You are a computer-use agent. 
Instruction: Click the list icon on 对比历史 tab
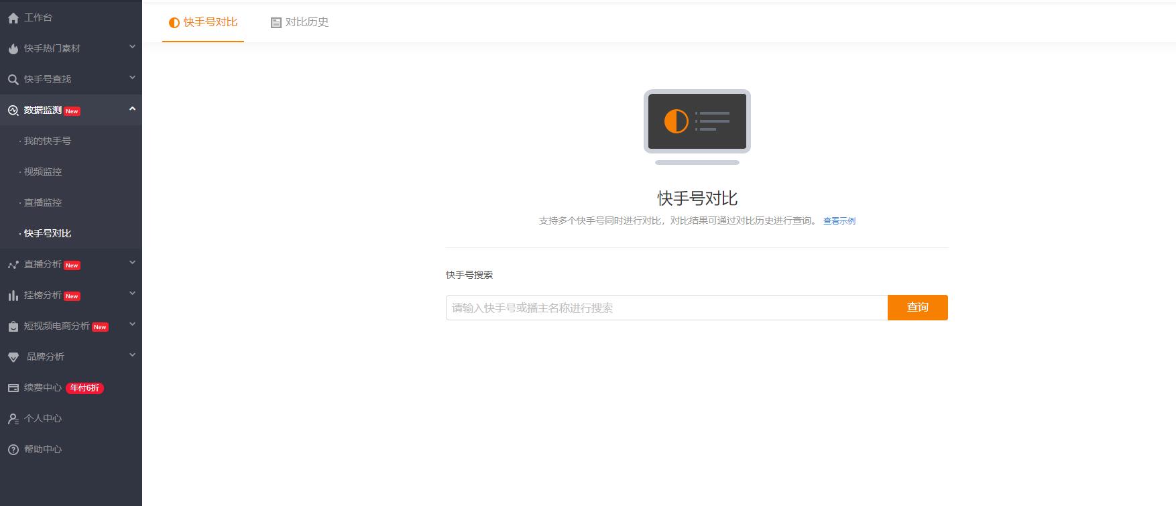click(276, 23)
